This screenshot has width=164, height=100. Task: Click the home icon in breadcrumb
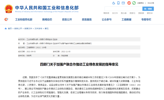point(6,29)
